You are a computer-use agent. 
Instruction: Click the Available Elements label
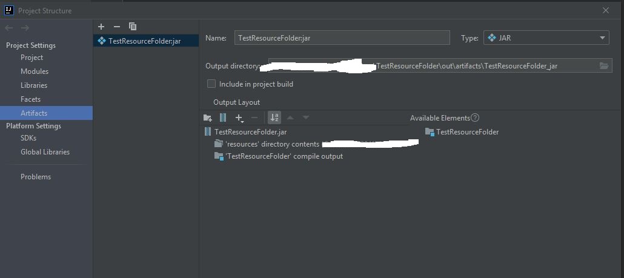pos(440,117)
